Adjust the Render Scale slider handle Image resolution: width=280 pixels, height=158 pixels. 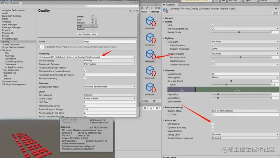click(x=239, y=32)
